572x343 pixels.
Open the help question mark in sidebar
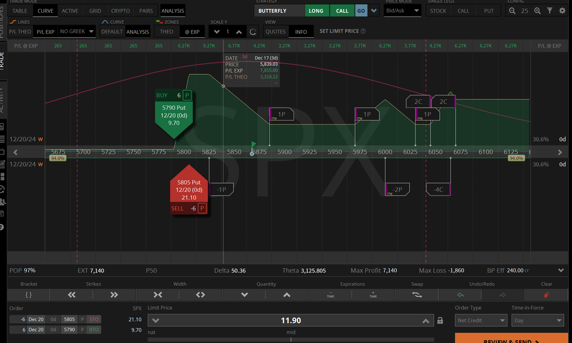(2, 227)
